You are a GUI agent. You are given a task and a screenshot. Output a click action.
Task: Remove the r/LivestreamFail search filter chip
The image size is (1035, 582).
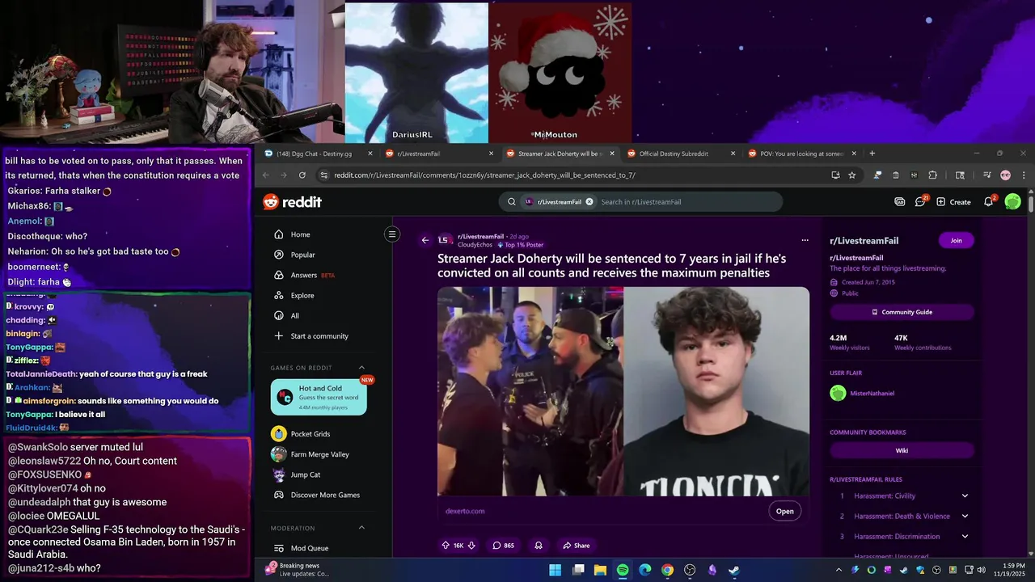[589, 202]
